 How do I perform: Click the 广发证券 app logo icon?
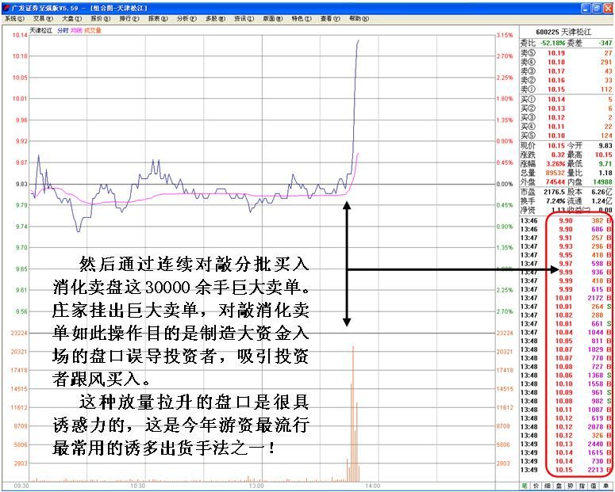[x=6, y=8]
